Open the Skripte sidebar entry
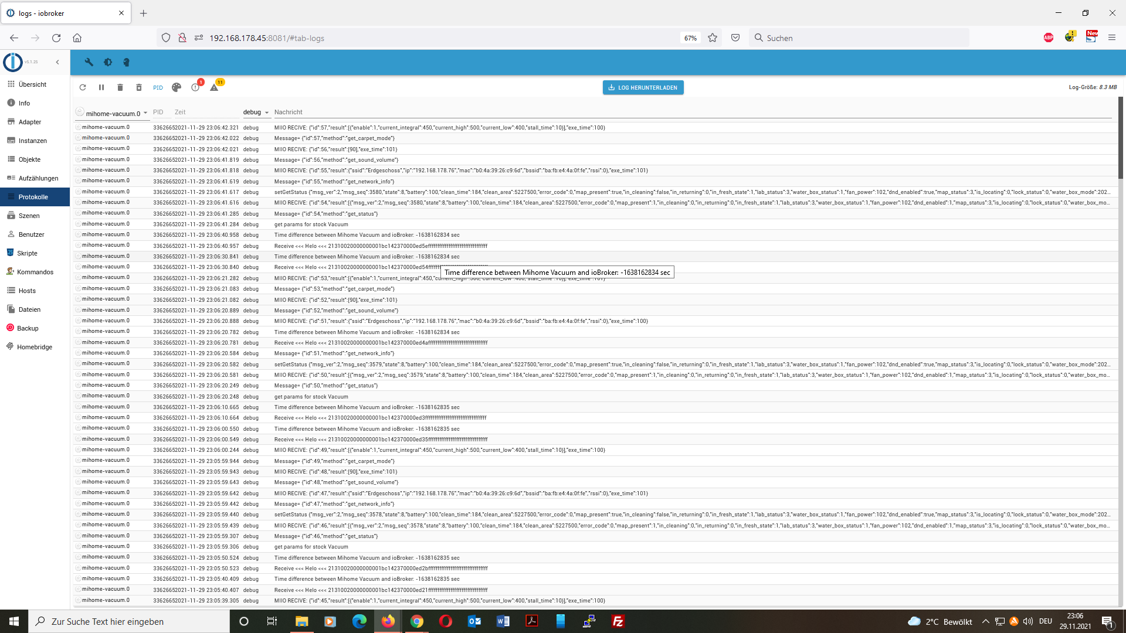The image size is (1126, 633). (x=27, y=253)
